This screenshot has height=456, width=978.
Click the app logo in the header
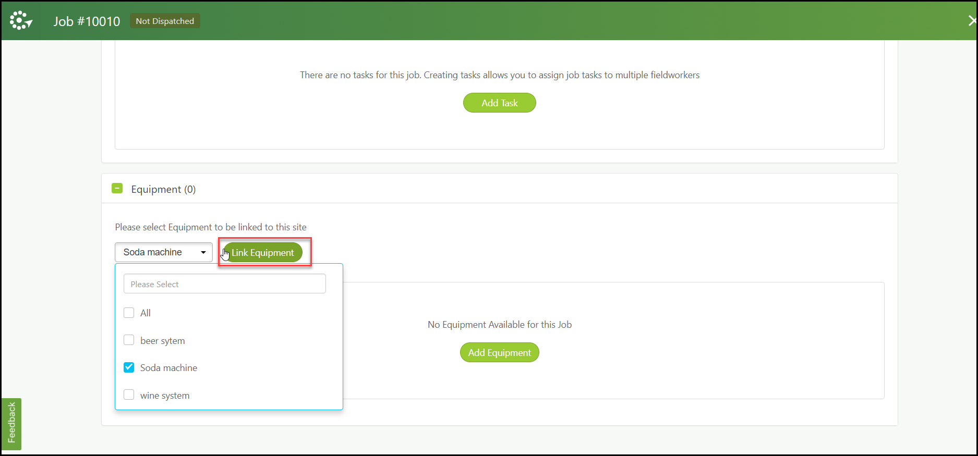tap(21, 21)
